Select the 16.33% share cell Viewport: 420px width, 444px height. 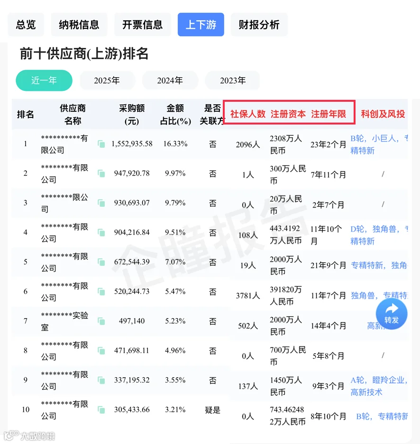[x=175, y=144]
